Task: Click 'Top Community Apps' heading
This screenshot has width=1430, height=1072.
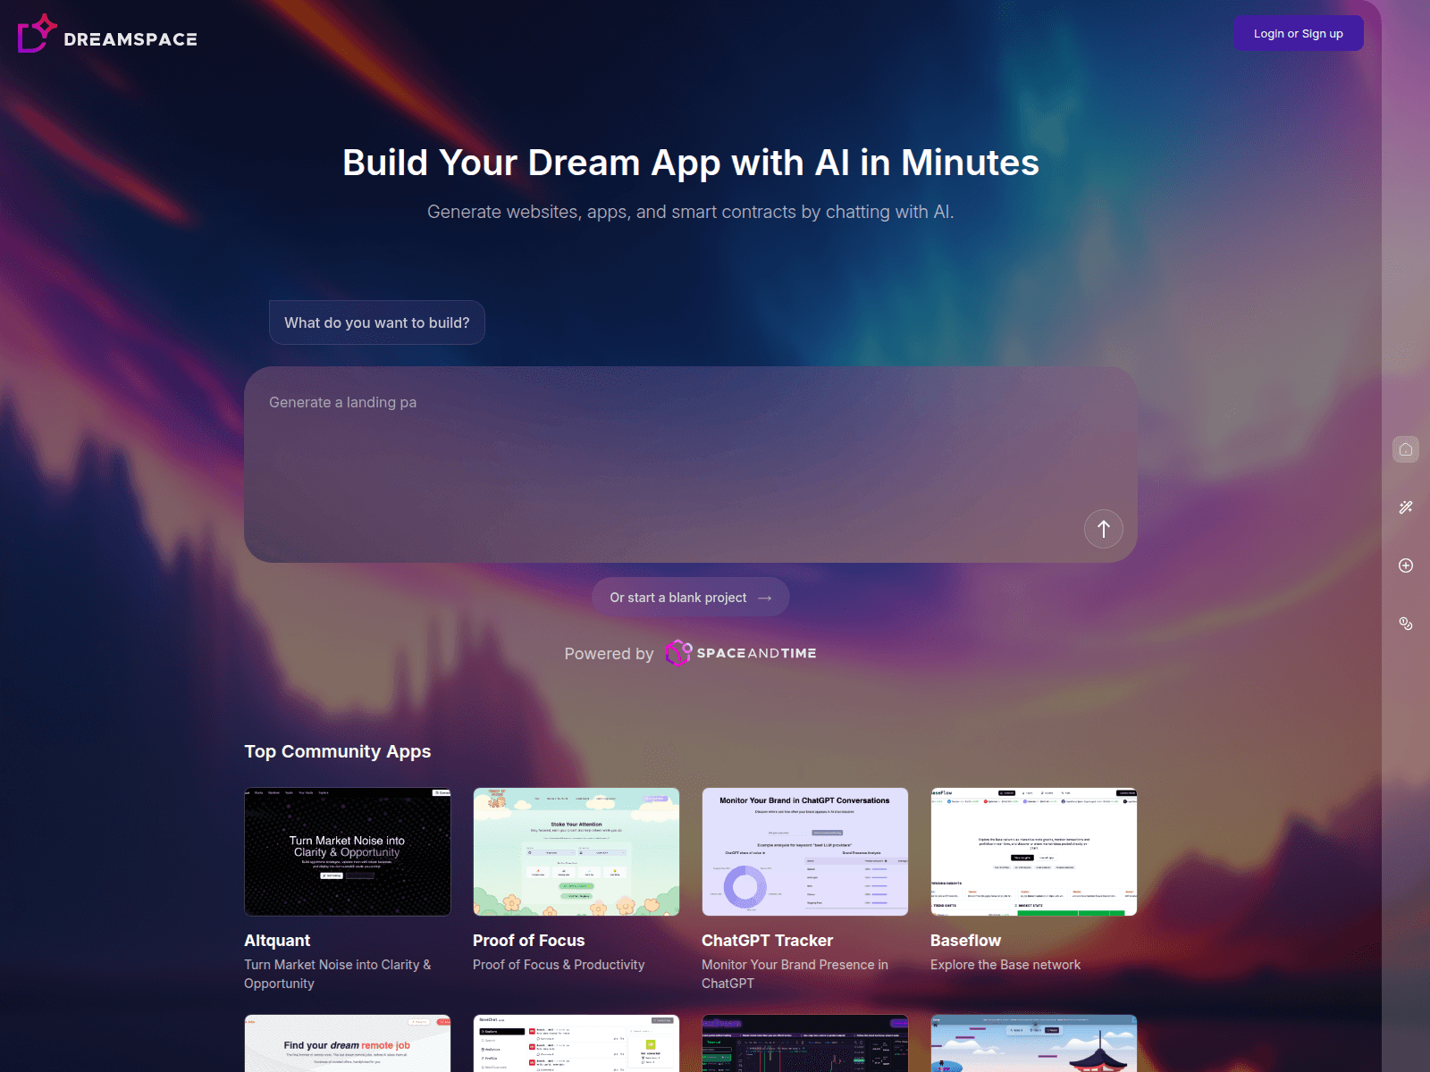Action: (x=338, y=751)
